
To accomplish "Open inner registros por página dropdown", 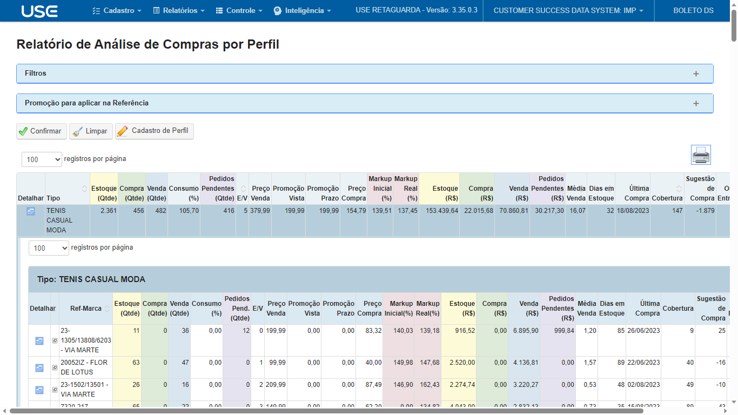I will (49, 248).
